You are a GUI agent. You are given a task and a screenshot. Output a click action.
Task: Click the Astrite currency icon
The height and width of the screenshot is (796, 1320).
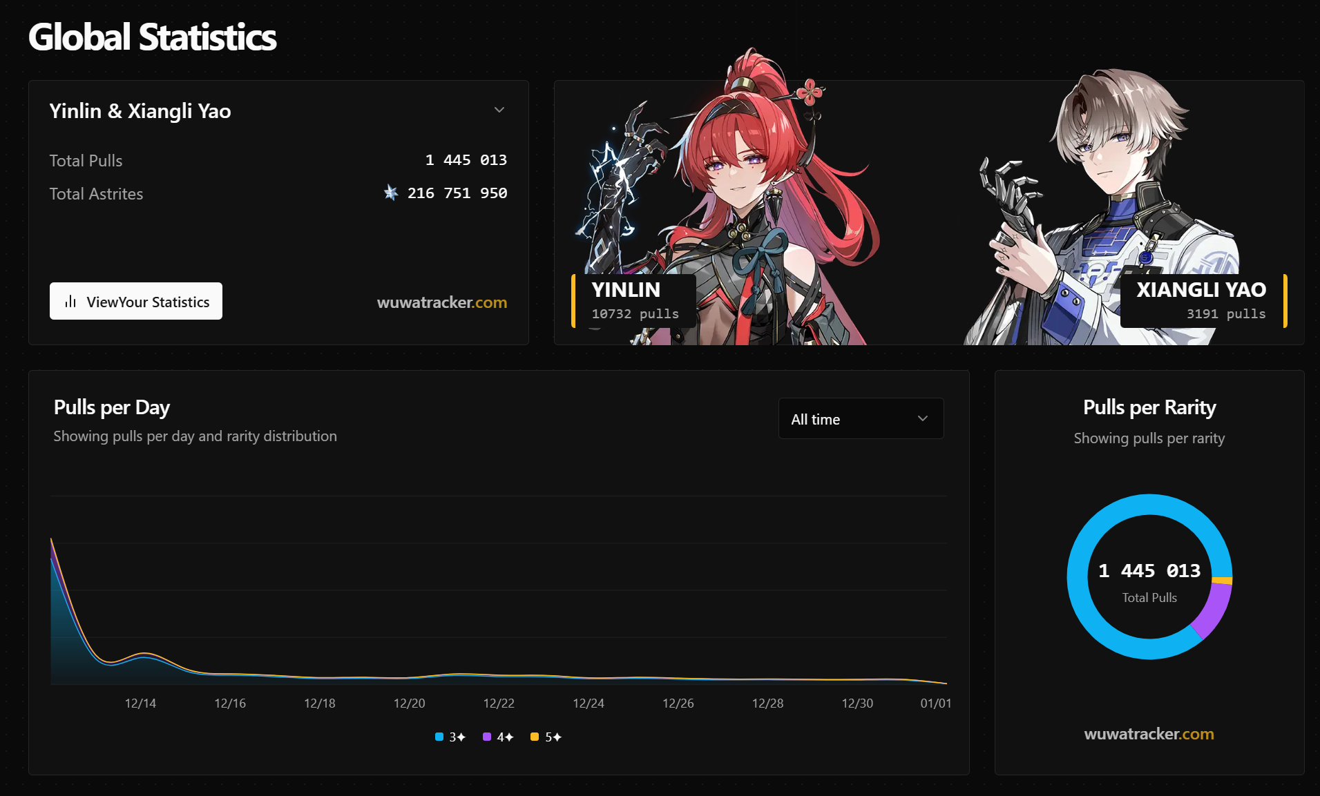point(391,193)
